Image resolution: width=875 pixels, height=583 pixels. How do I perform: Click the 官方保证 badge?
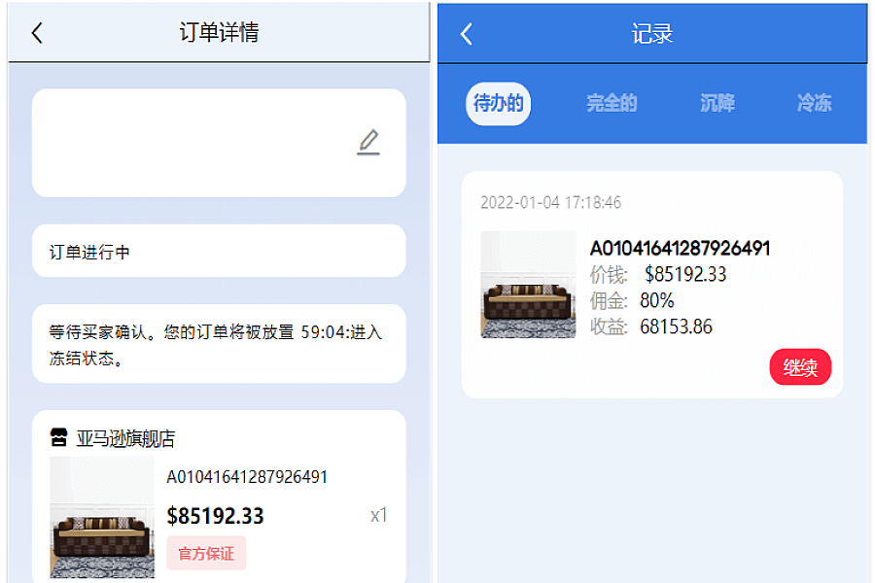point(206,554)
